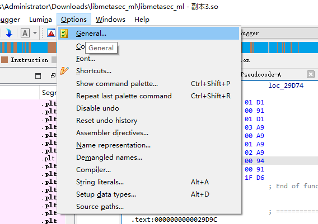Expand the dropdown arrow beside the A icon

click(35, 33)
